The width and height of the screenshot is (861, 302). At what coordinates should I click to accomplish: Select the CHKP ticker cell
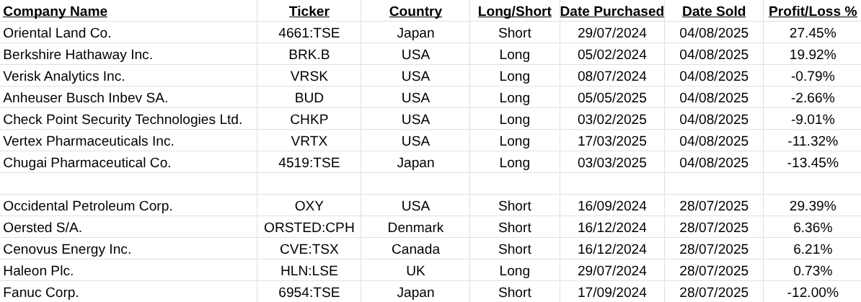coord(309,120)
